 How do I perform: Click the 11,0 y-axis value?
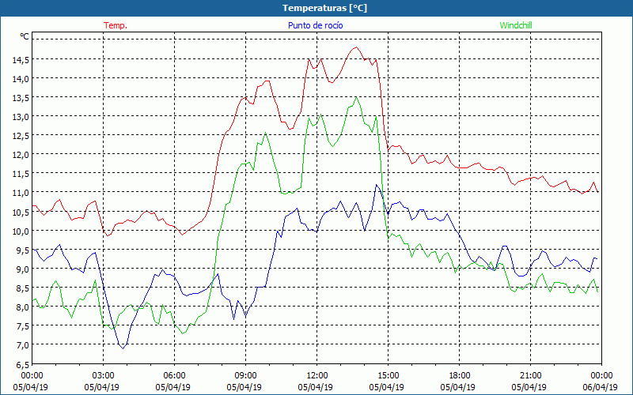point(21,193)
